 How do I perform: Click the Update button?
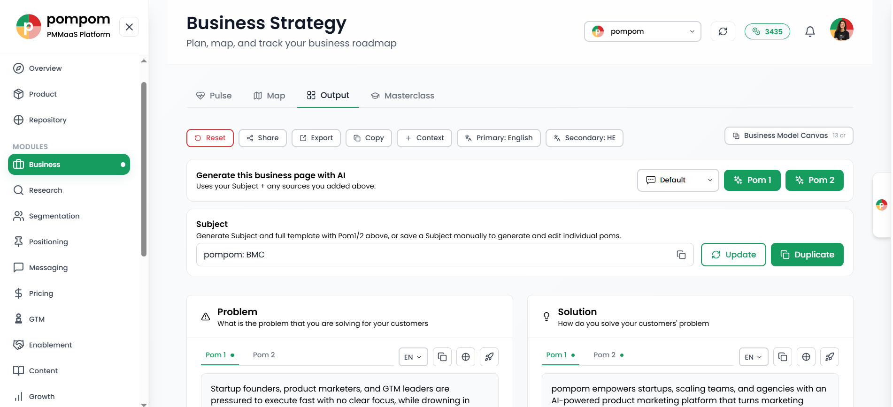click(733, 255)
